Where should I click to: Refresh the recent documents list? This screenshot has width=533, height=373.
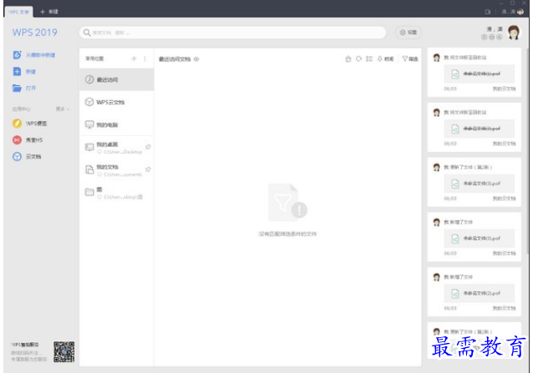point(358,58)
